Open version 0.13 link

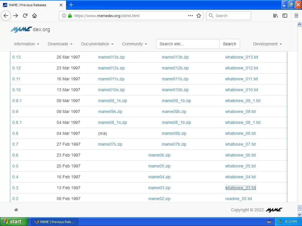coord(17,57)
